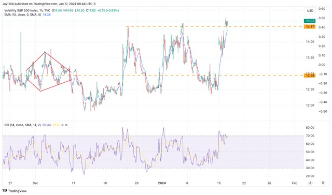Screen dimensions: 332x195
Task: Click the 20.00 RSI axis label
Action: tap(310, 176)
